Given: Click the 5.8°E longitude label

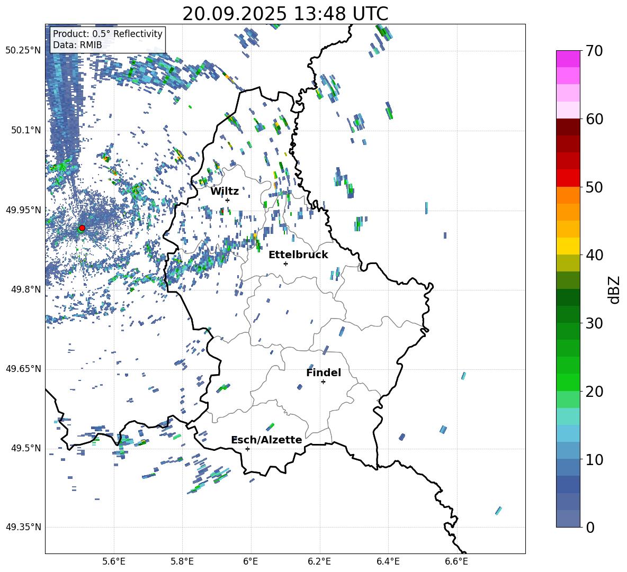Looking at the screenshot, I should click(x=182, y=561).
